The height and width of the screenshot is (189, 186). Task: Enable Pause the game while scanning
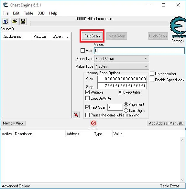(x=87, y=115)
